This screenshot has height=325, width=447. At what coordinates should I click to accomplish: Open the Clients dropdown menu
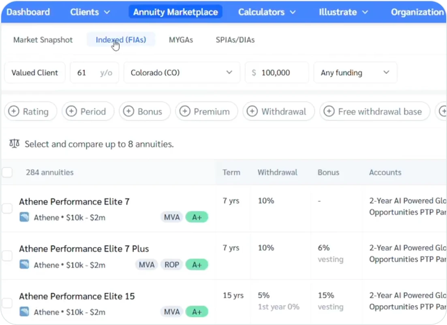click(90, 12)
